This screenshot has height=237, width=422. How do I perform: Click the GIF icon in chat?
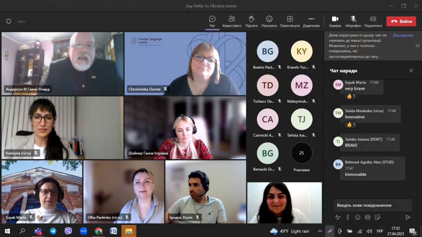pos(367,217)
